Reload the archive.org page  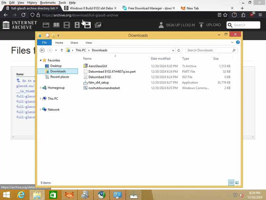[x=23, y=15]
